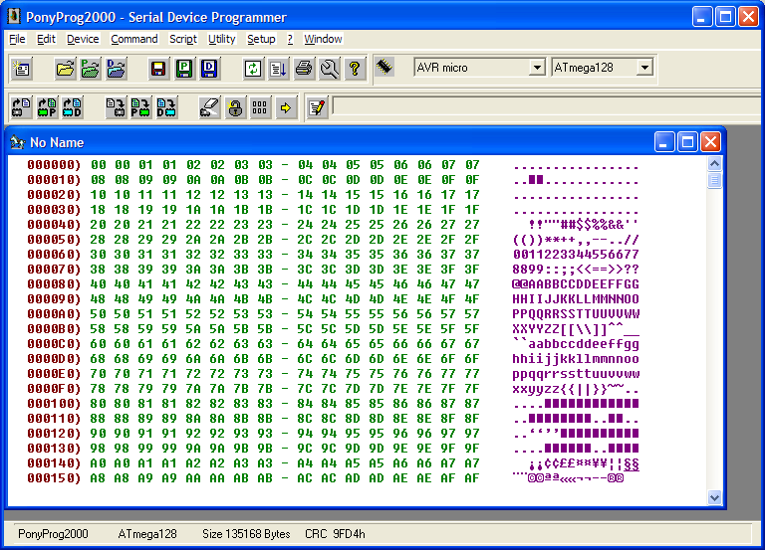This screenshot has height=550, width=765.
Task: Click the Read Data (D) memory icon
Action: tap(72, 107)
